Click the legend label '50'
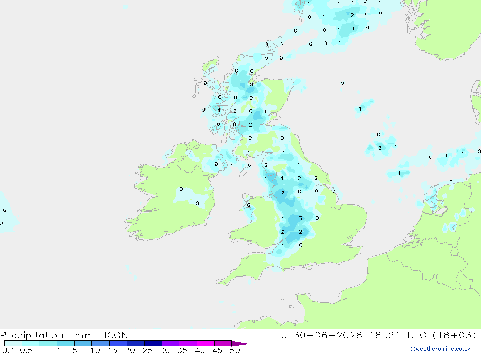Image resolution: width=481 pixels, height=353 pixels. (235, 350)
